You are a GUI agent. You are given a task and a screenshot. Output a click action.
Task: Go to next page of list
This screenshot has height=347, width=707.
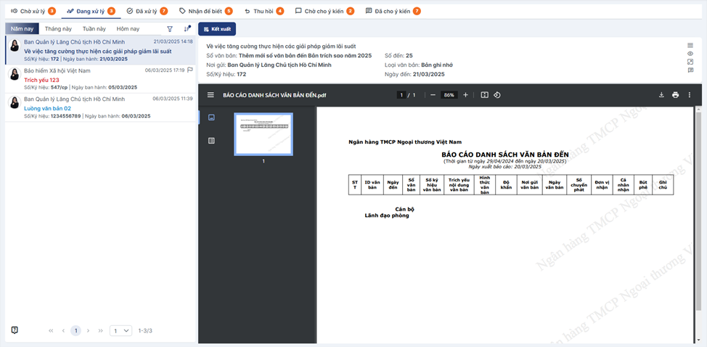[88, 331]
